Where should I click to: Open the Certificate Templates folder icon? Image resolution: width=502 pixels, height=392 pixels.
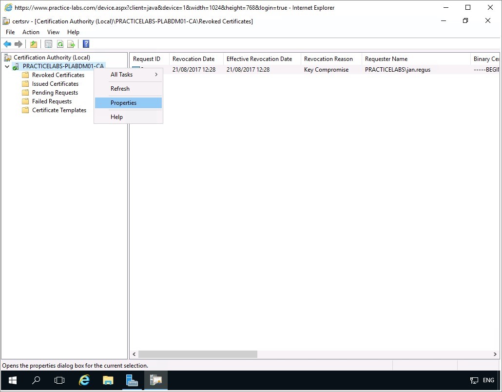pyautogui.click(x=25, y=110)
